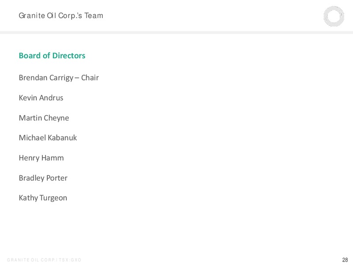Screen dimensions: 353x265
Task: Click the 'Board of Directors' heading
Action: (x=52, y=56)
